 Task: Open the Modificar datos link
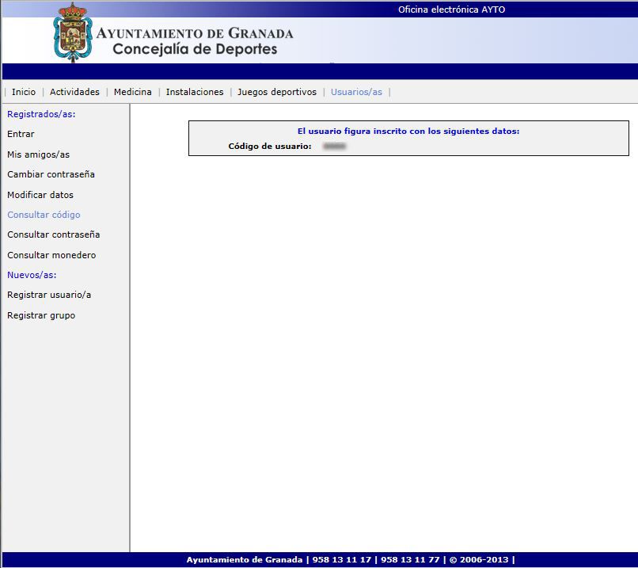point(40,195)
